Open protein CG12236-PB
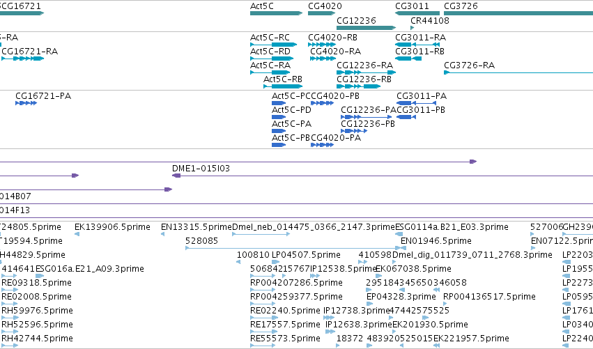Screen dimensions: 593x349 [368, 124]
